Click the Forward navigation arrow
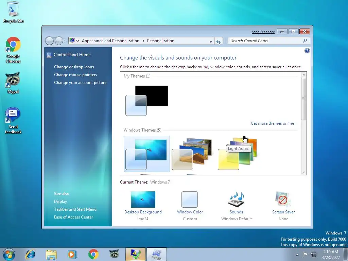The height and width of the screenshot is (261, 348). click(59, 41)
